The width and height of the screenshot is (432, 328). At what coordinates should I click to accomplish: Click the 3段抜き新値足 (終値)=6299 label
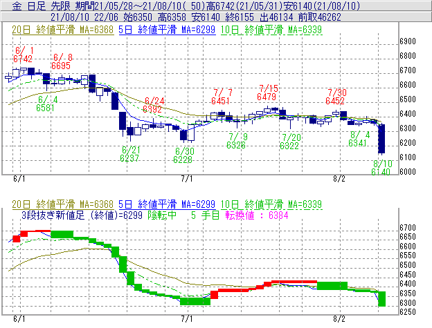pos(82,215)
